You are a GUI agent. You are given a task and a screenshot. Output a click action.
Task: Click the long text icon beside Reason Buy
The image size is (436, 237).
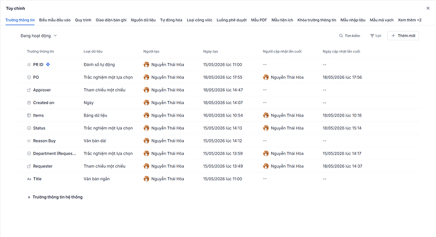coord(28,141)
